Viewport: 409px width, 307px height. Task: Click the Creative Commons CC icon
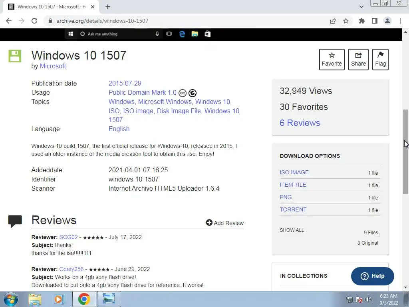point(183,93)
